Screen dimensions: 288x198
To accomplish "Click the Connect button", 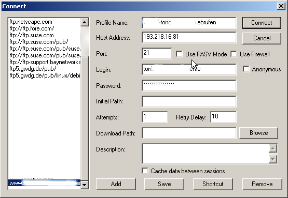I will coord(262,23).
